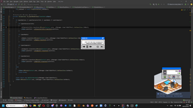Collapse the else code block

pyautogui.click(x=10, y=67)
